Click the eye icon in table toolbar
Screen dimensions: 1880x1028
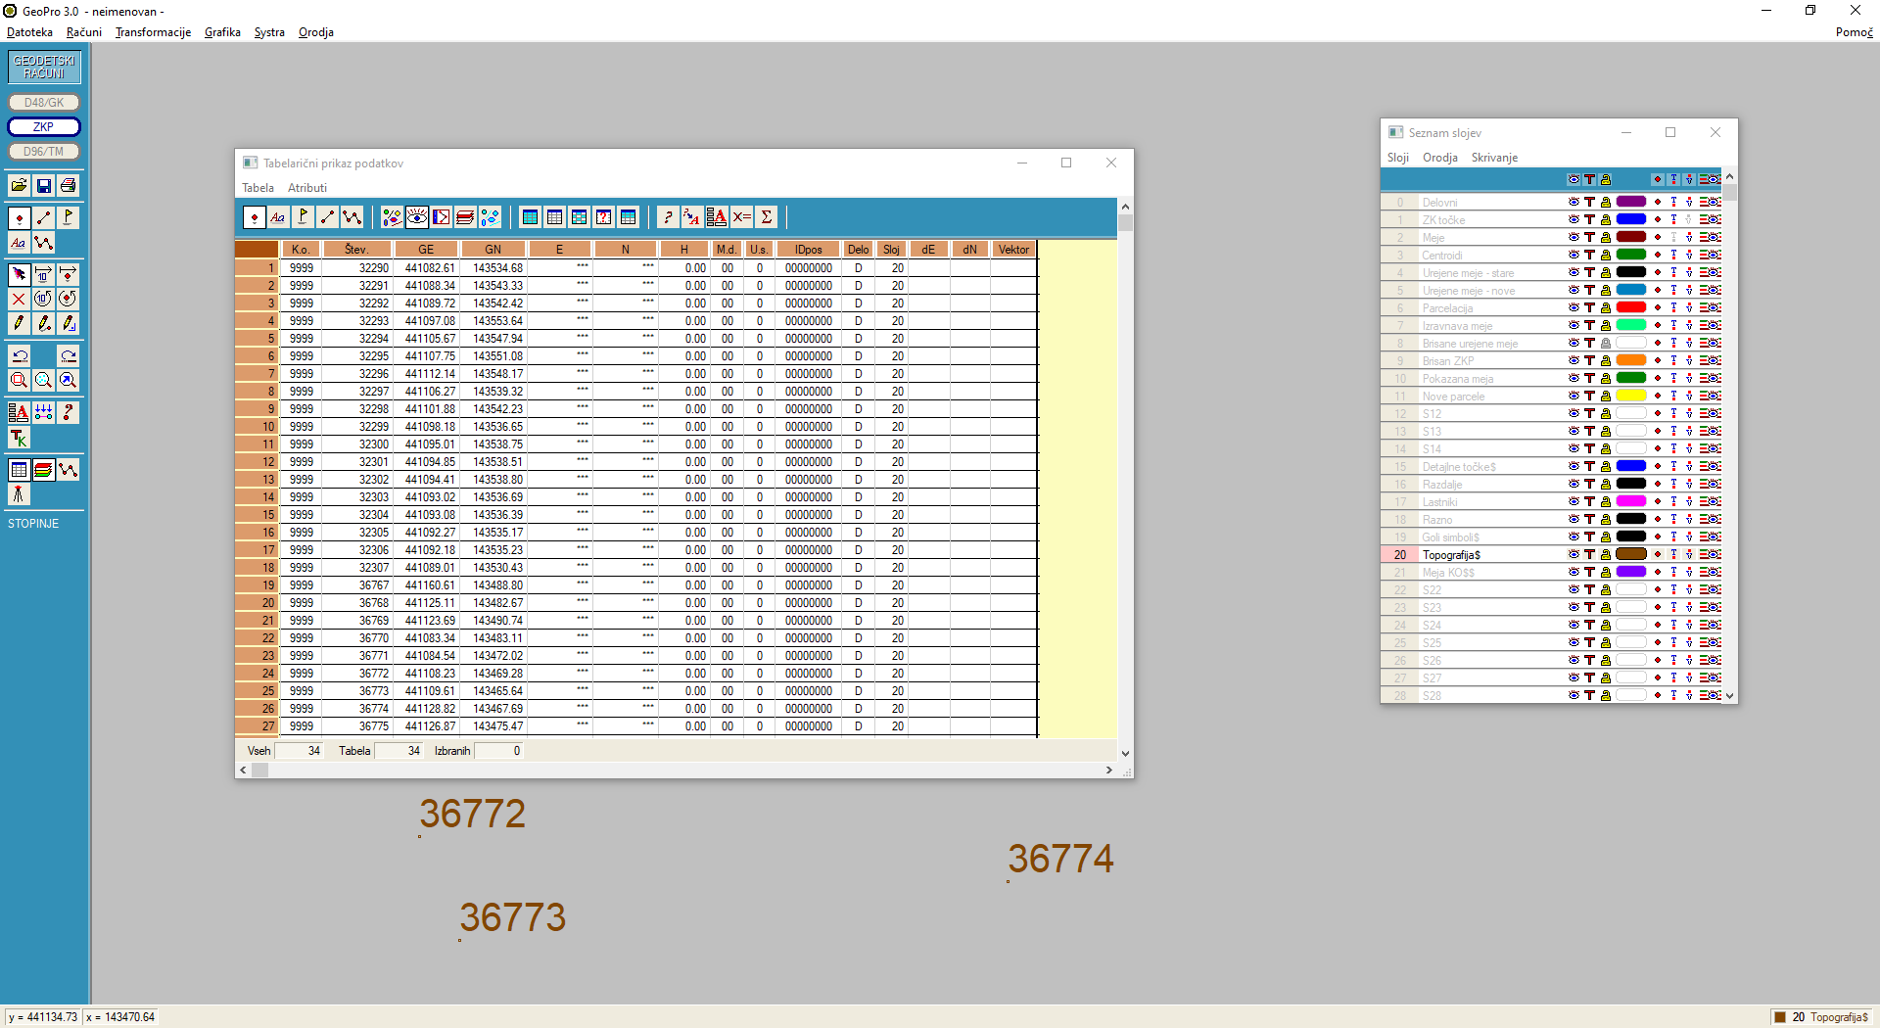(417, 217)
